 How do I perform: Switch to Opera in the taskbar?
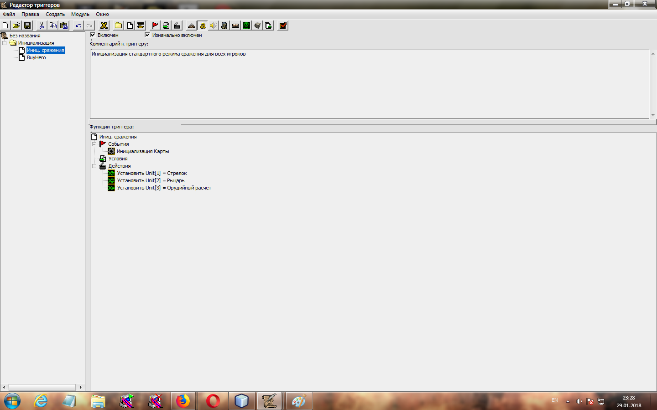213,401
